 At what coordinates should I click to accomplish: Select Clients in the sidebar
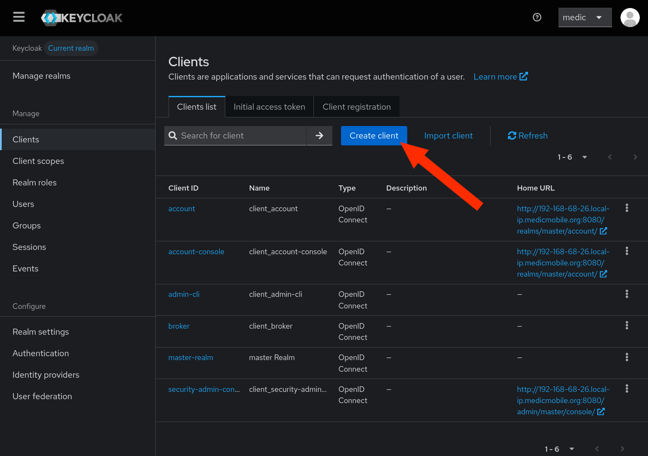(77, 139)
